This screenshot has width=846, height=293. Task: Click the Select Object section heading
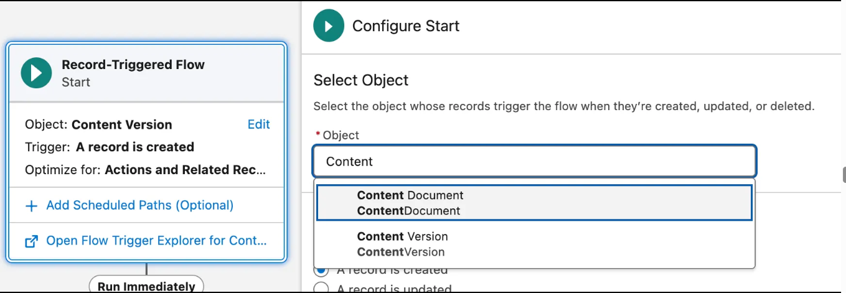(361, 80)
